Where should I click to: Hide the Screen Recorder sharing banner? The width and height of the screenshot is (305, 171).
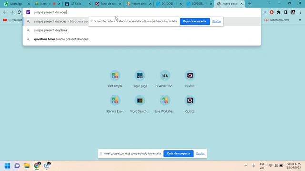(x=216, y=21)
